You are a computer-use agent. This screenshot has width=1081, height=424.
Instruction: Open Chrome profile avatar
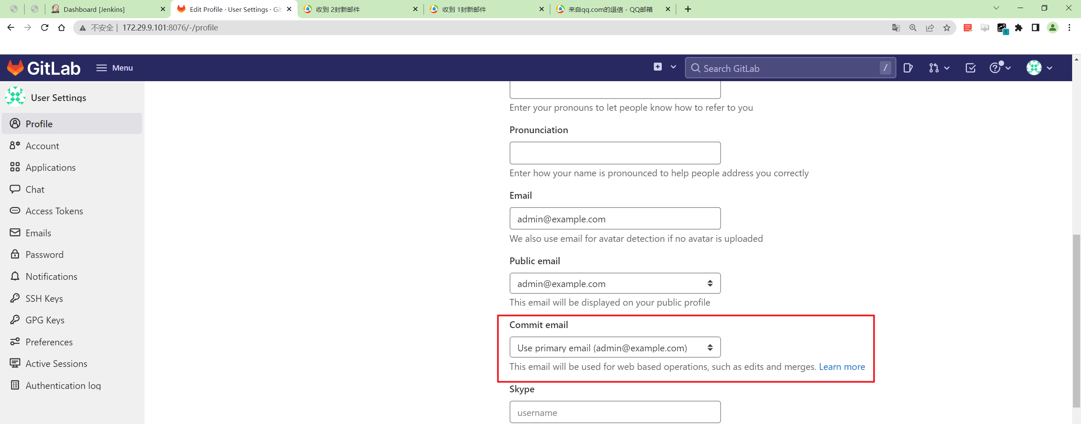pyautogui.click(x=1053, y=27)
